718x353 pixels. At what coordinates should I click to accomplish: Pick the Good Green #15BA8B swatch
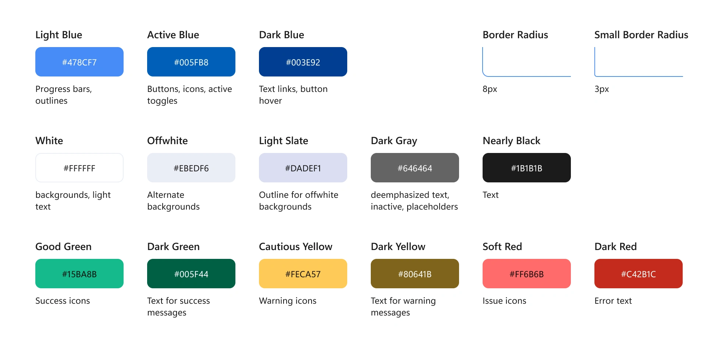pyautogui.click(x=79, y=274)
